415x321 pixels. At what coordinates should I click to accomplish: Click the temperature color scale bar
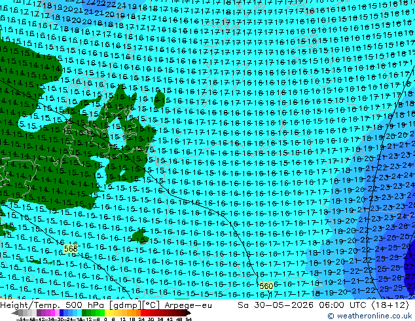tap(101, 312)
